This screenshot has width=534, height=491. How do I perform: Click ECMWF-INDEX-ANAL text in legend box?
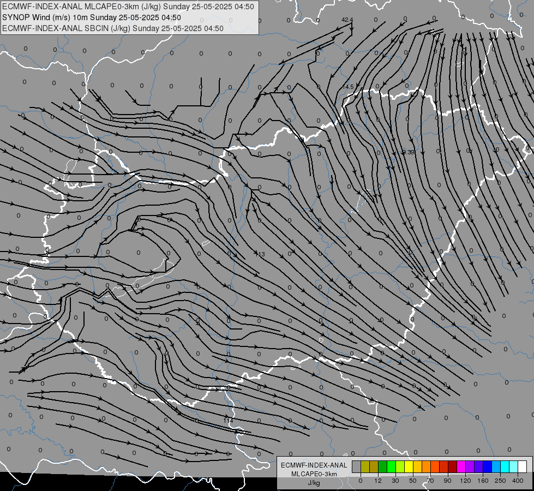point(314,465)
